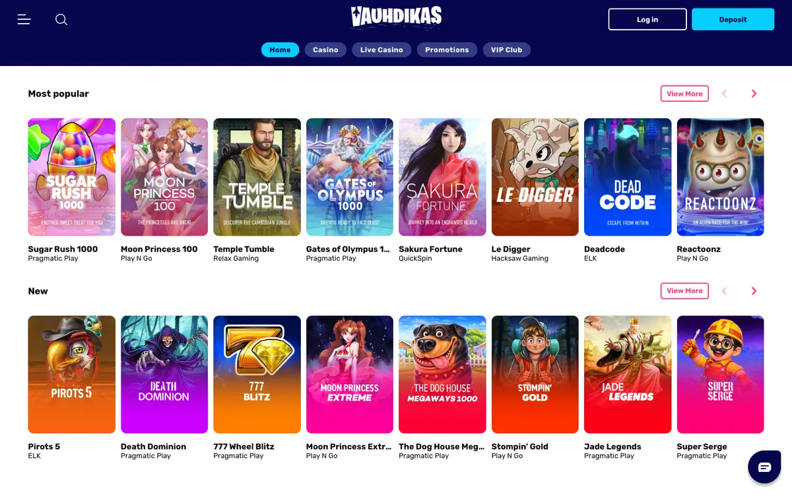Open 777 Blitz game thumbnail
The width and height of the screenshot is (792, 495).
257,374
